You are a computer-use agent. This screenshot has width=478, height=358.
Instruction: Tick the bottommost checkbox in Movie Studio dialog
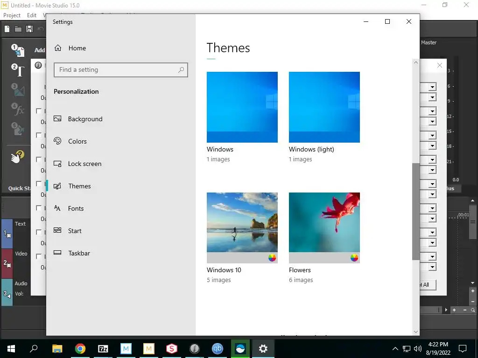click(39, 256)
